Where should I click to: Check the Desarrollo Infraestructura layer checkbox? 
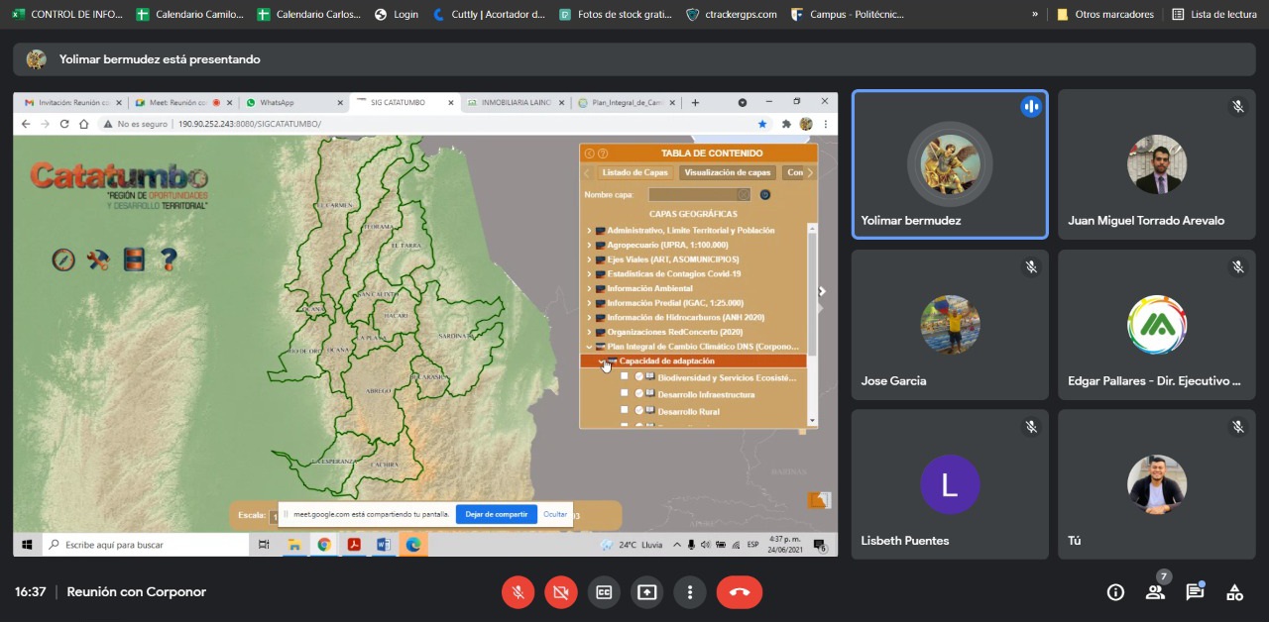pyautogui.click(x=625, y=394)
